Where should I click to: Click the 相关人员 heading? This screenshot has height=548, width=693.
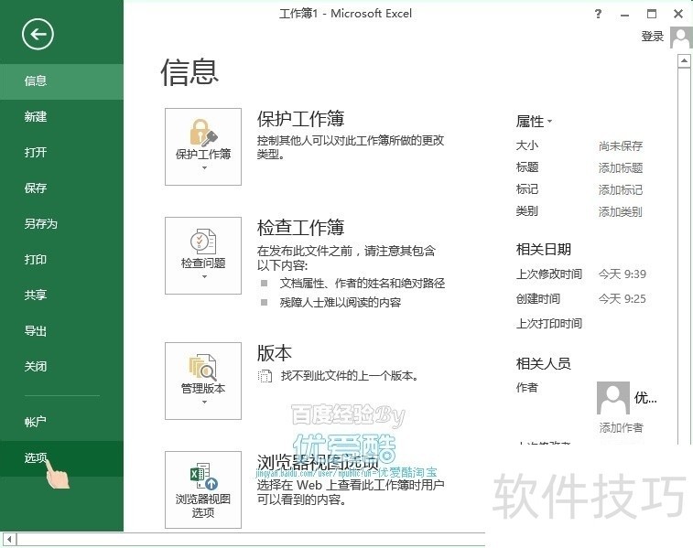(543, 363)
